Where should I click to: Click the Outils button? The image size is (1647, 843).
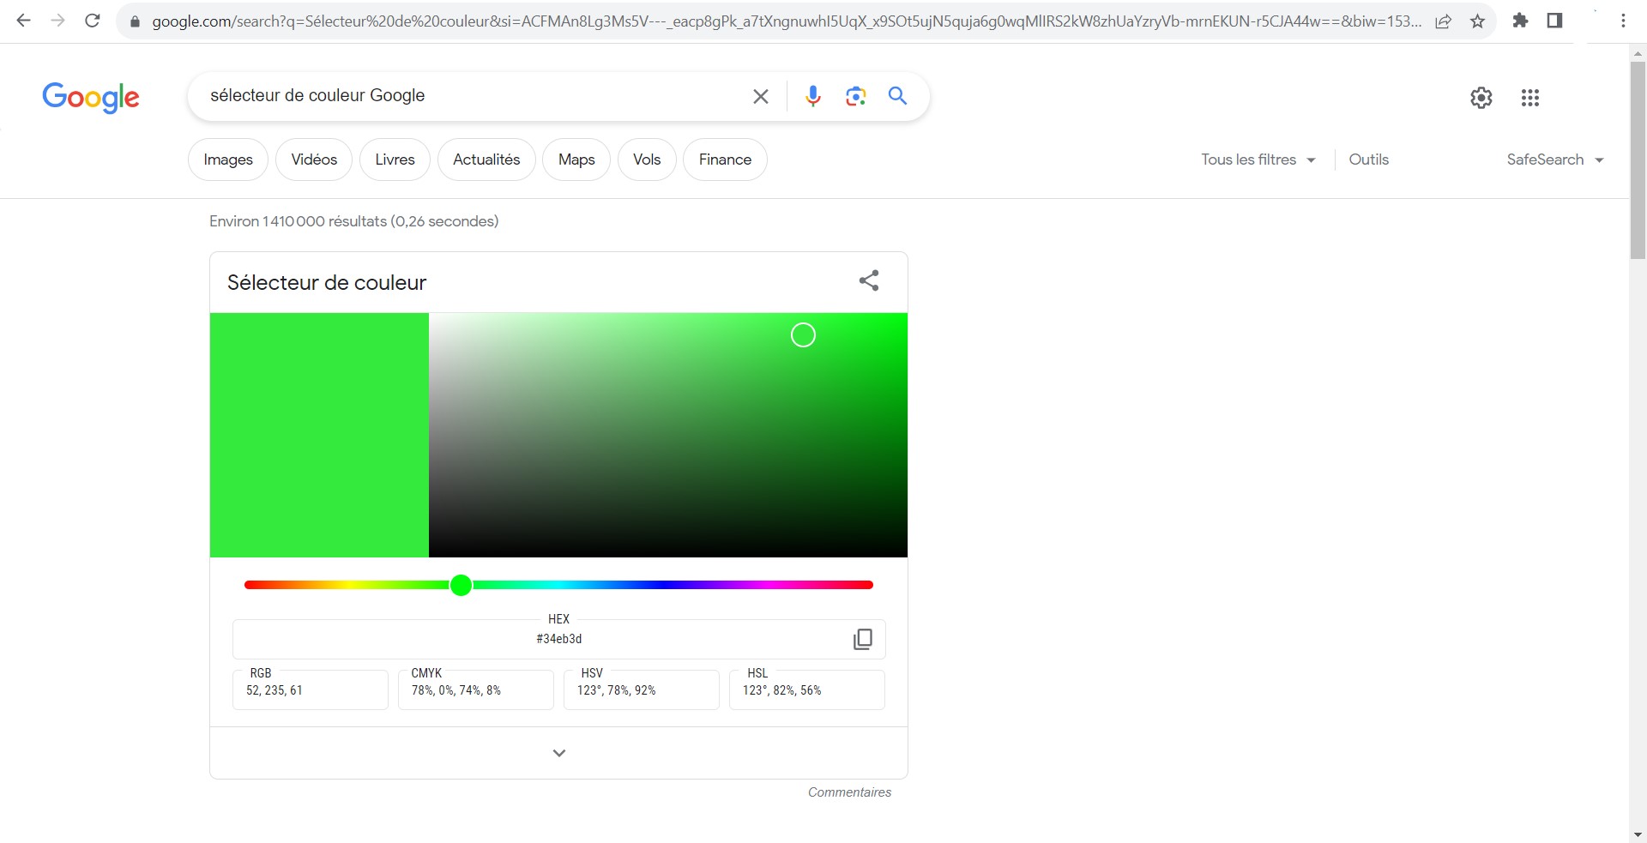tap(1368, 160)
